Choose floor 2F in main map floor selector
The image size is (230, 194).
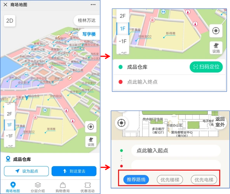point(9,114)
